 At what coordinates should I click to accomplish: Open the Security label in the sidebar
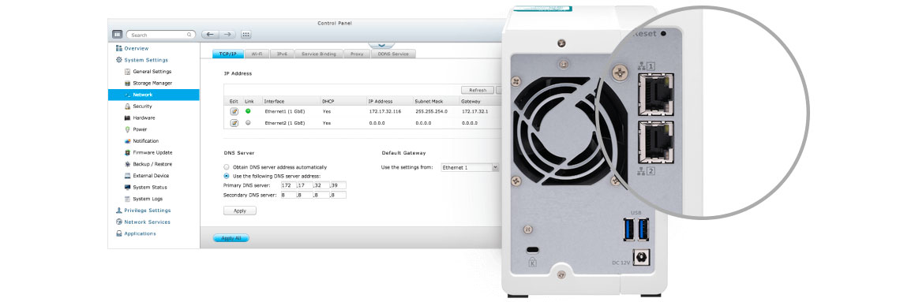tap(142, 106)
